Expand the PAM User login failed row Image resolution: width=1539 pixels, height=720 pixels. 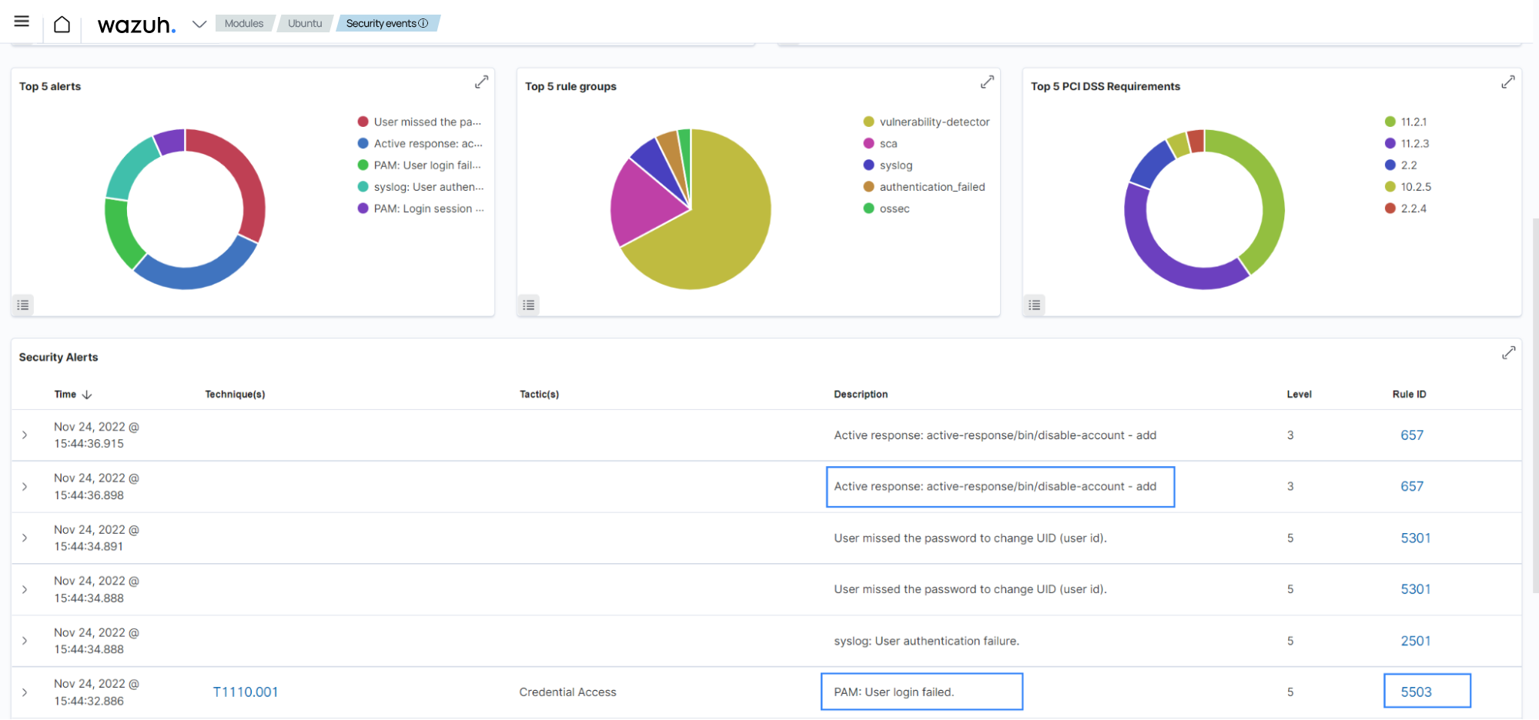[25, 692]
